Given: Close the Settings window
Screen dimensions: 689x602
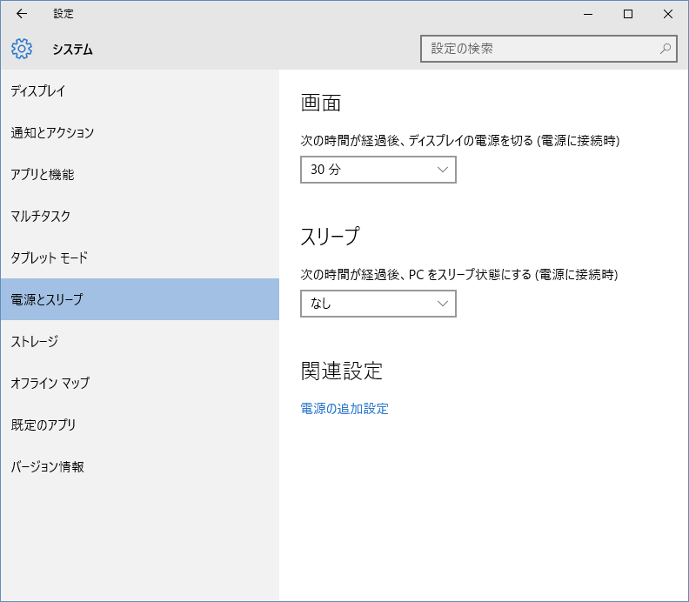Looking at the screenshot, I should coord(667,14).
